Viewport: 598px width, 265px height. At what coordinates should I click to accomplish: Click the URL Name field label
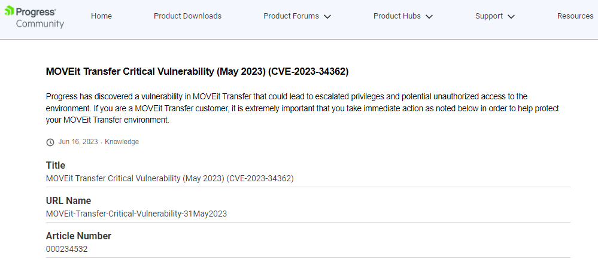[x=68, y=200]
